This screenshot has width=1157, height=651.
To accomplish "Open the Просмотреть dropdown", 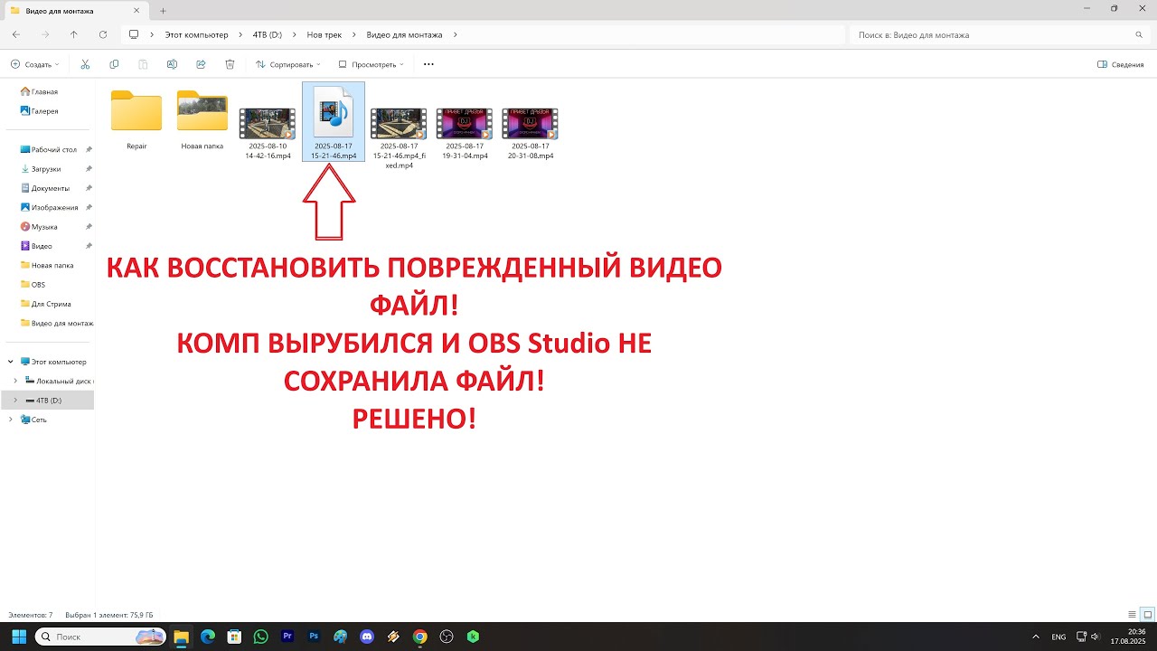I will coord(372,64).
